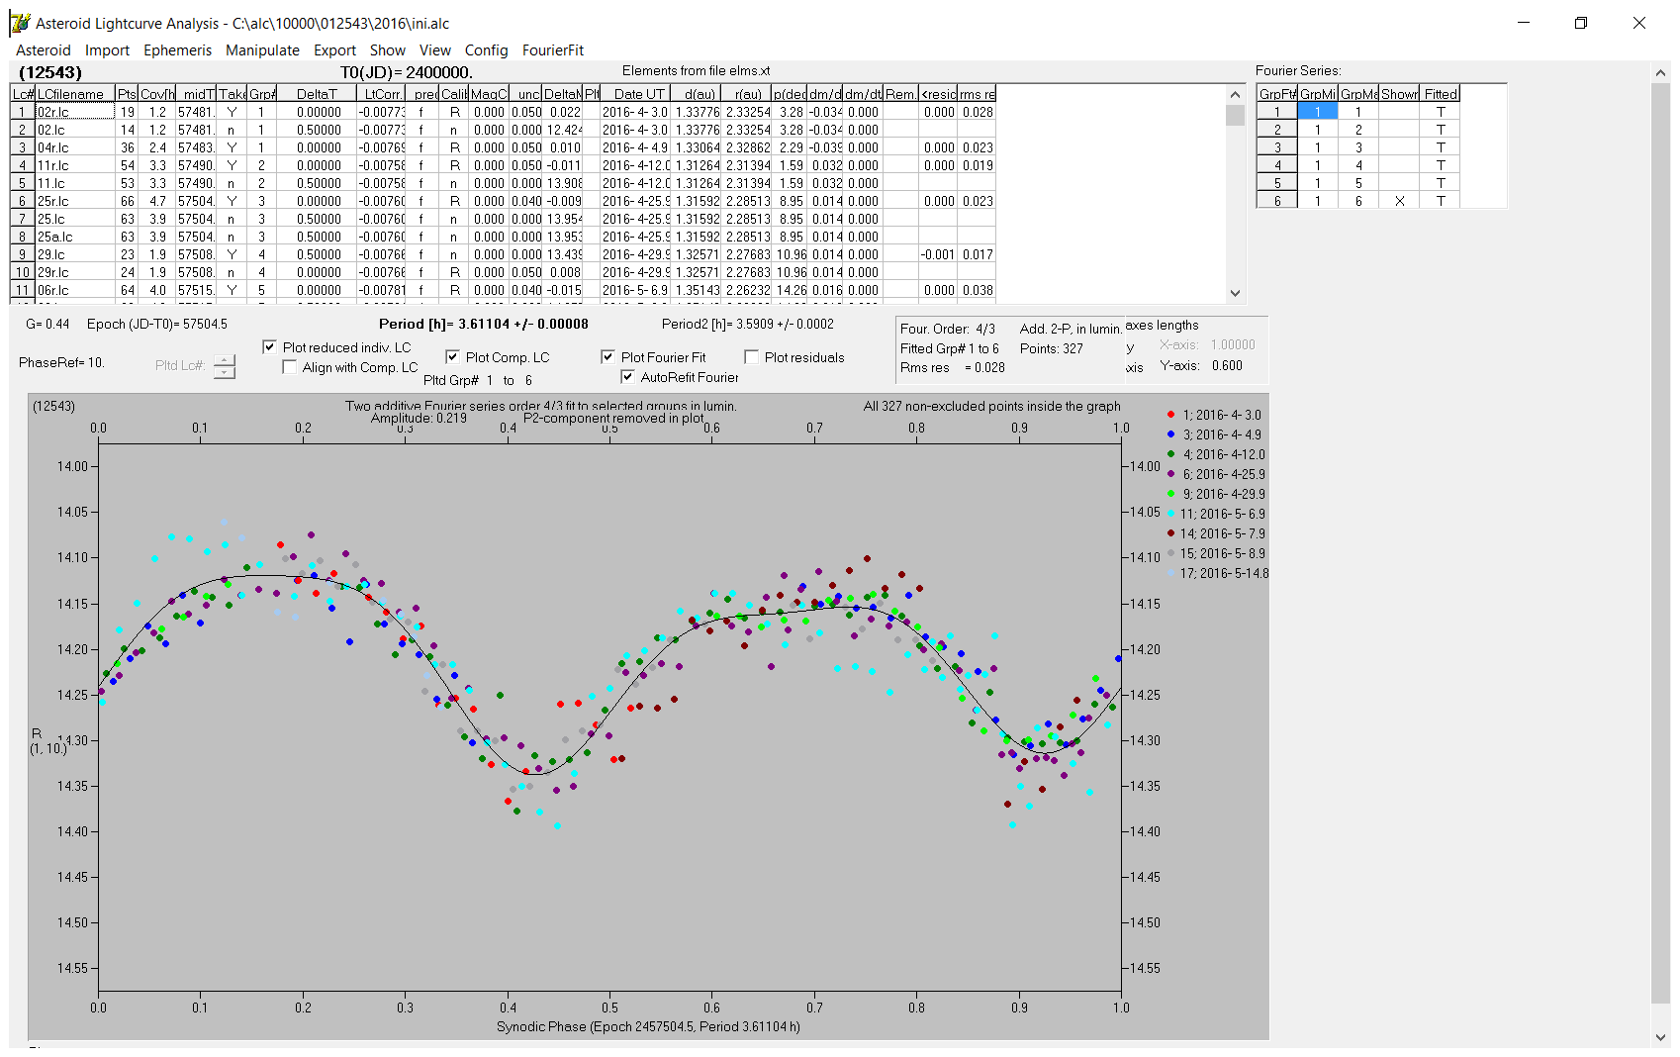Viewport: 1680px width, 1057px height.
Task: Open the Ephemeris menu
Action: pyautogui.click(x=177, y=50)
